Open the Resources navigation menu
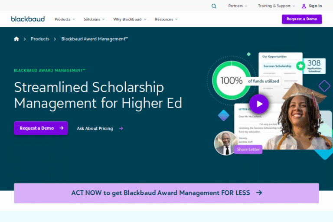The image size is (333, 222). [166, 19]
